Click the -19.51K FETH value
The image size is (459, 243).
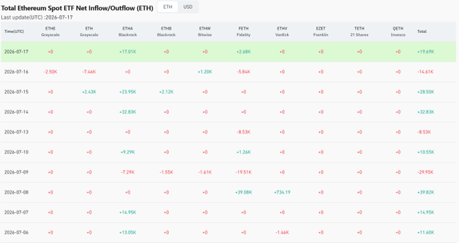pyautogui.click(x=244, y=172)
